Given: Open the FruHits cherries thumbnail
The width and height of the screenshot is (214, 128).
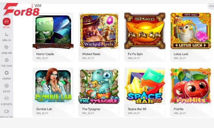Looking at the screenshot, I should point(191,86).
